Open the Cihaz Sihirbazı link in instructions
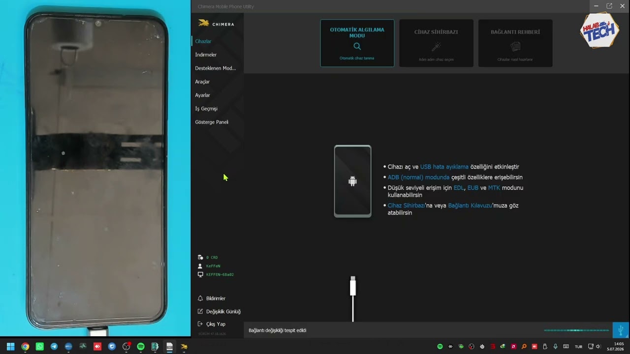The image size is (630, 354). 406,206
